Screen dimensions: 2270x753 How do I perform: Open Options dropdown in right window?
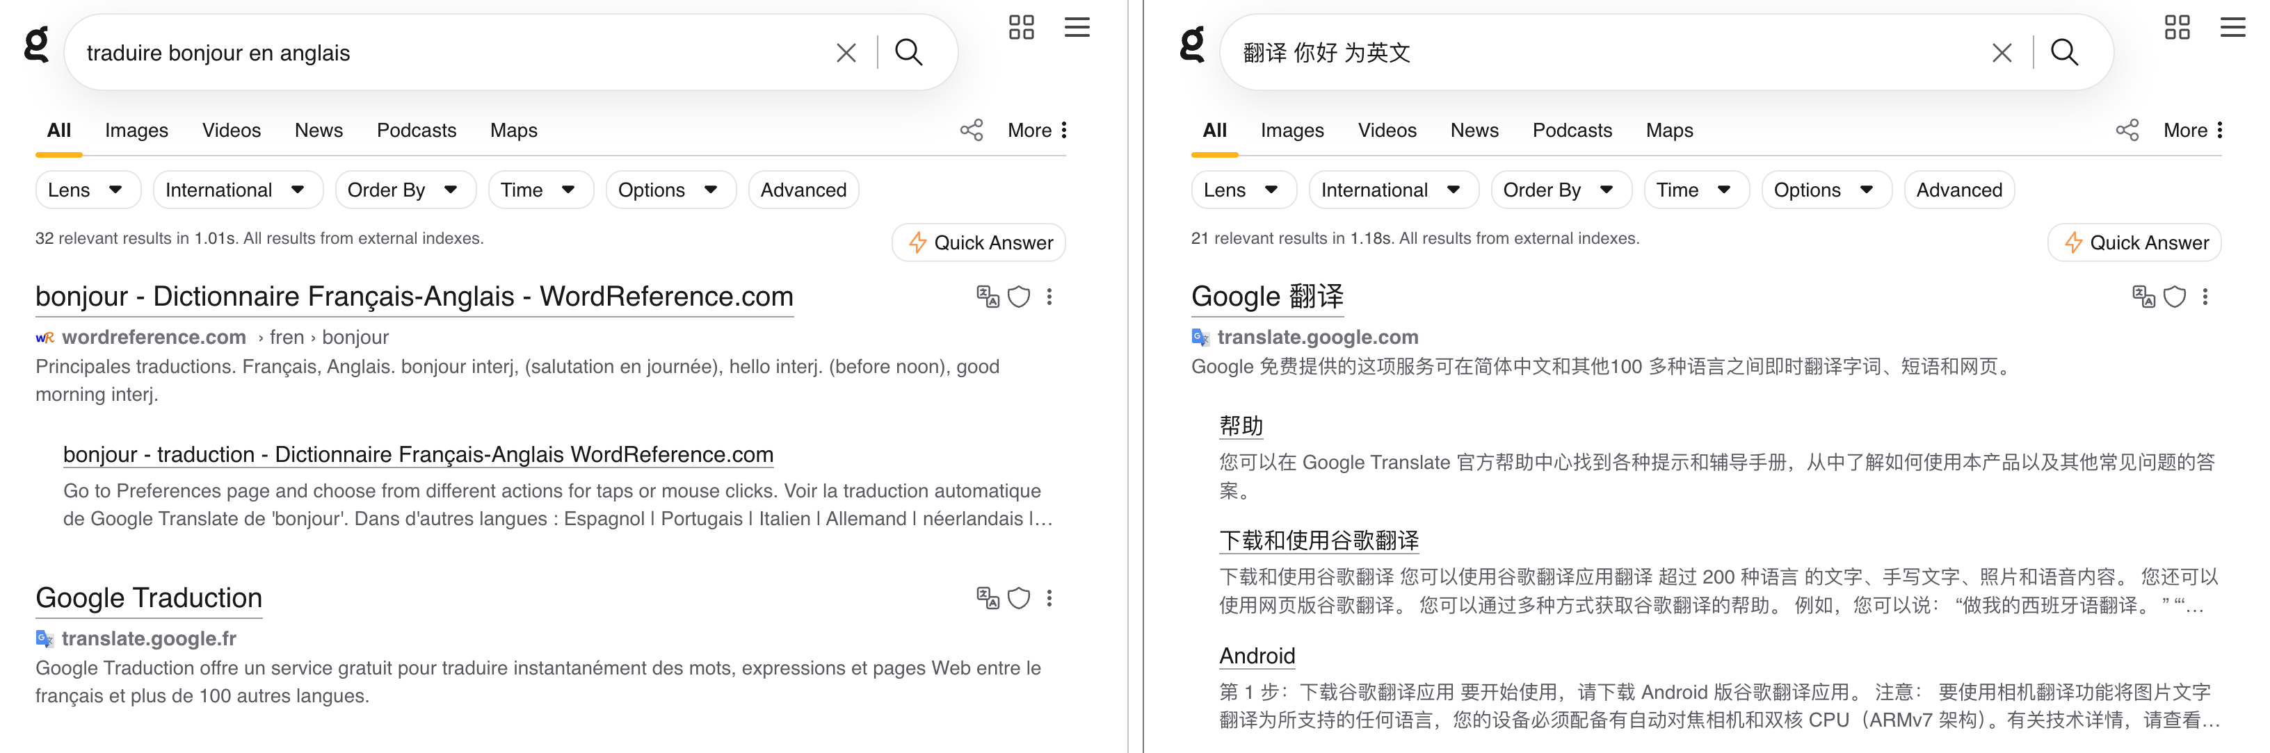click(x=1826, y=190)
